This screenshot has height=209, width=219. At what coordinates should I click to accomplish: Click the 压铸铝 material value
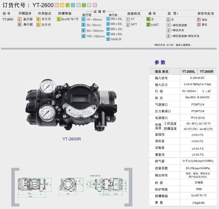[199, 183]
